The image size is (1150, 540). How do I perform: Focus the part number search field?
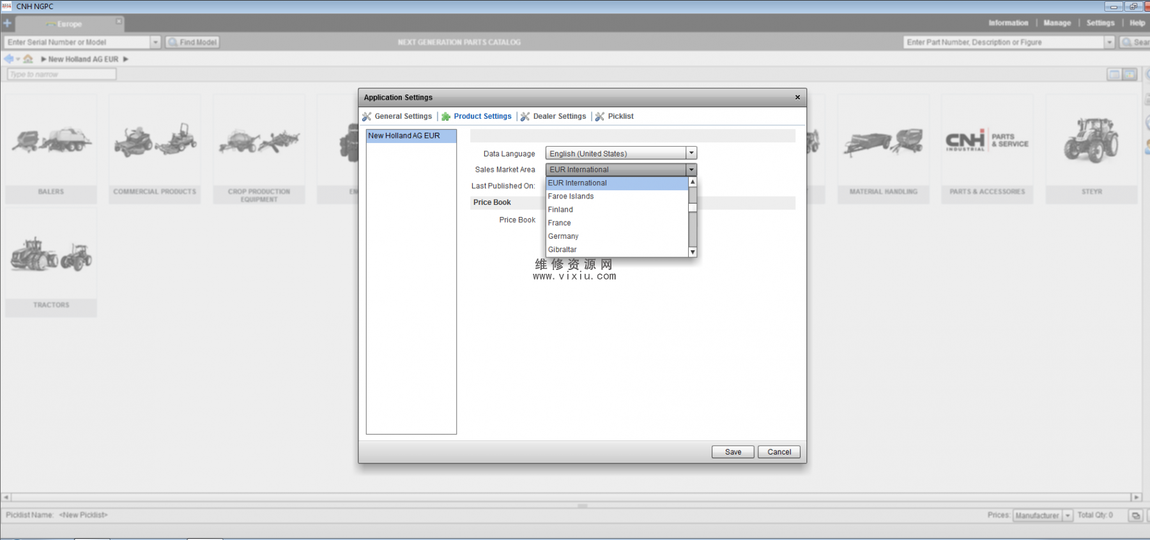pyautogui.click(x=1004, y=42)
